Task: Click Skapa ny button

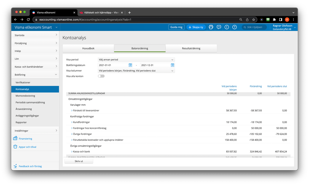Action: click(196, 27)
